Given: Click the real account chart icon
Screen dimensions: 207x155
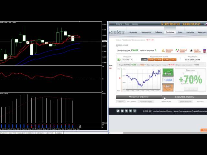Looking at the screenshot, I should click(177, 50).
